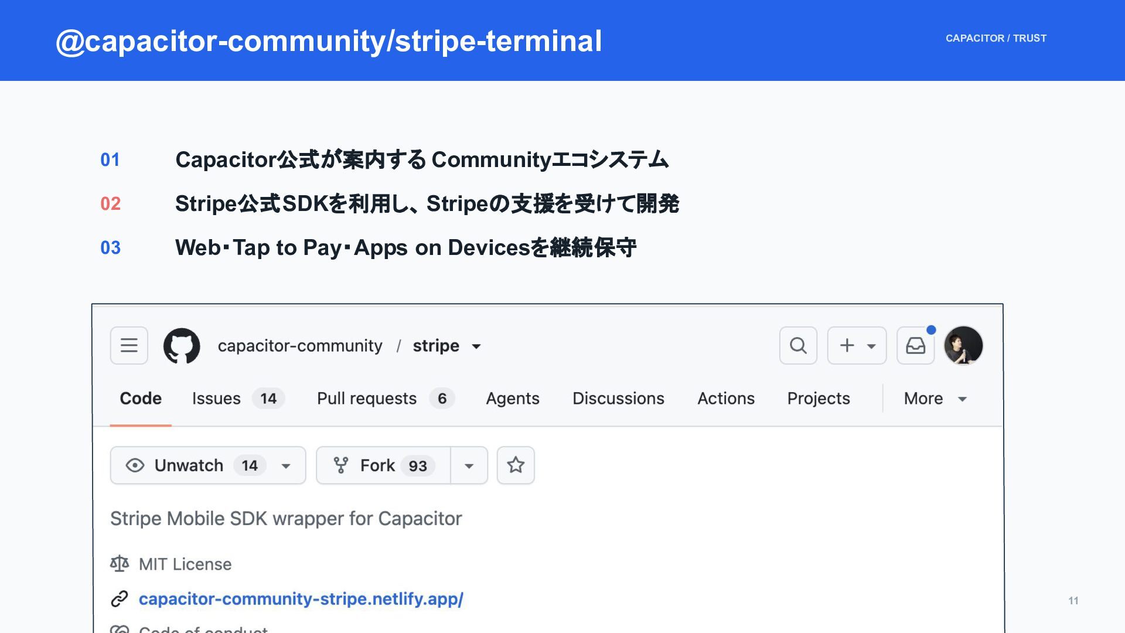Switch to the Actions tab
Image resolution: width=1125 pixels, height=633 pixels.
coord(726,399)
